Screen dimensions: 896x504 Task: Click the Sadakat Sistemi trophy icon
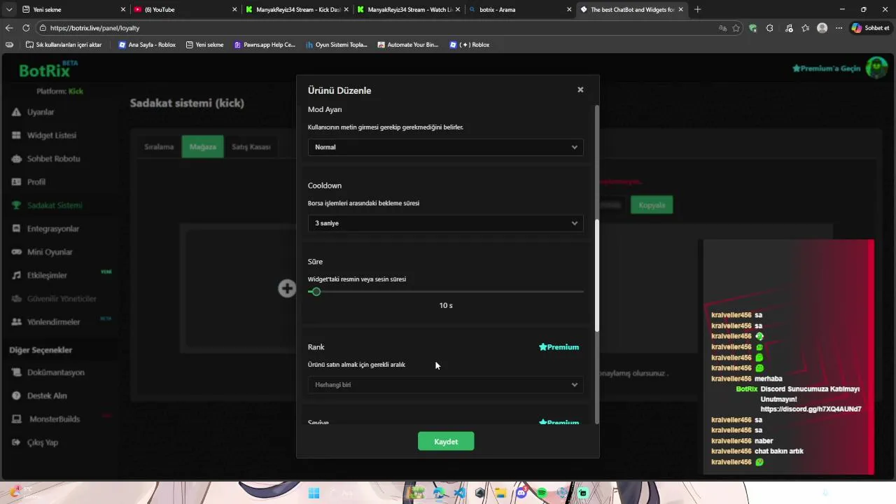coord(16,205)
